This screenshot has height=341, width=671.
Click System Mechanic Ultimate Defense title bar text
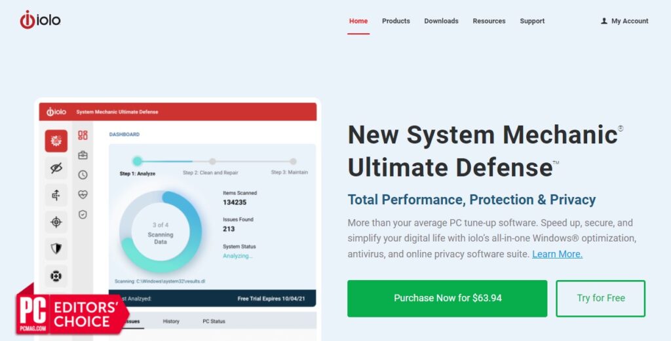coord(117,112)
